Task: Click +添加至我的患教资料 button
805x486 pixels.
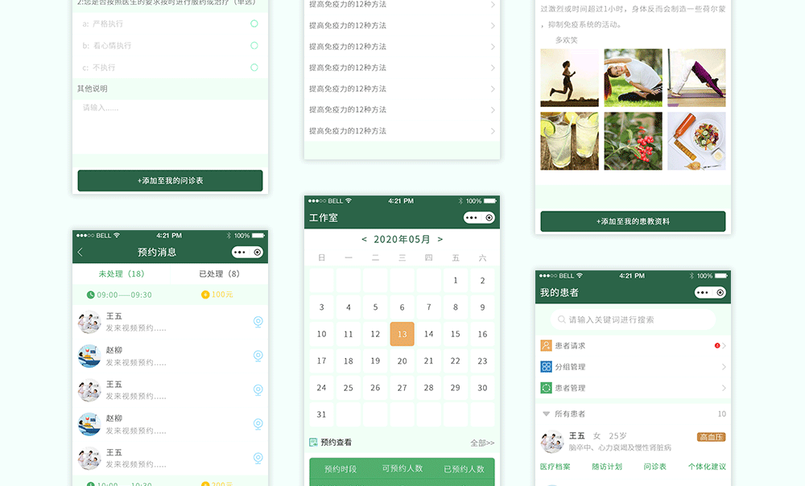Action: pos(633,221)
